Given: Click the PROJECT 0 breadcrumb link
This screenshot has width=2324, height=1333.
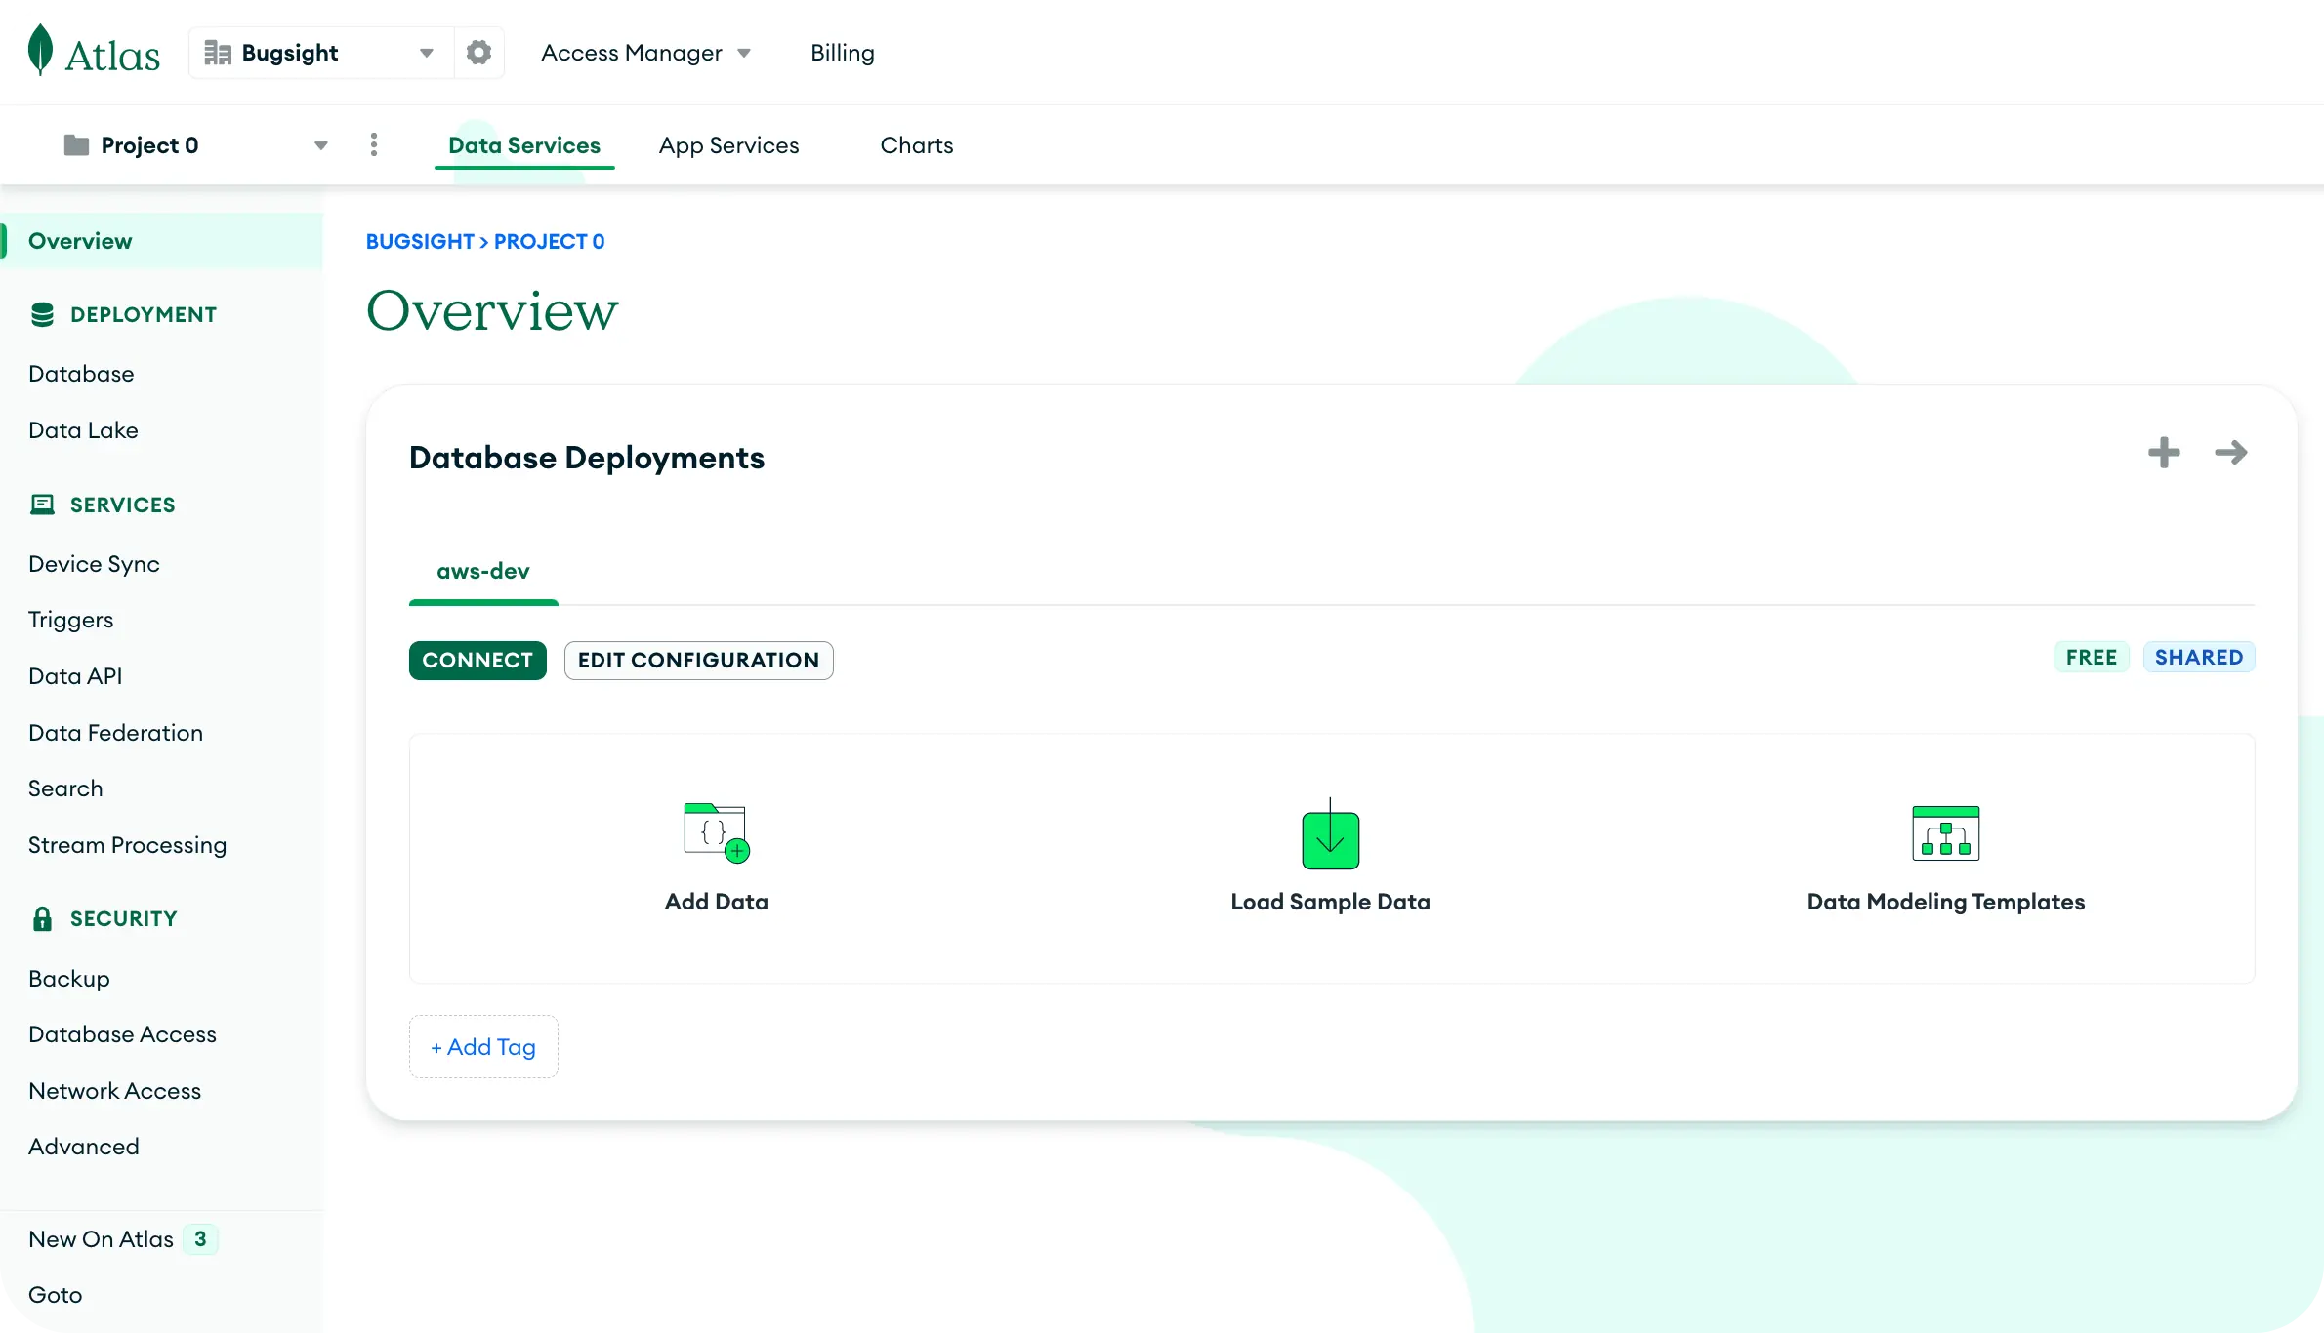Looking at the screenshot, I should (549, 242).
